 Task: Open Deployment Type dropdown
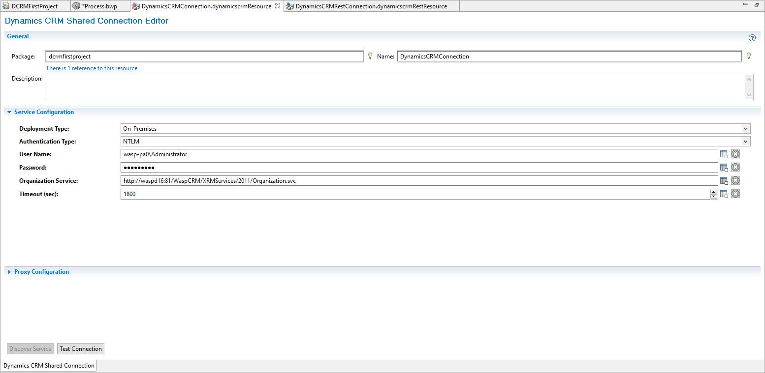tap(746, 129)
